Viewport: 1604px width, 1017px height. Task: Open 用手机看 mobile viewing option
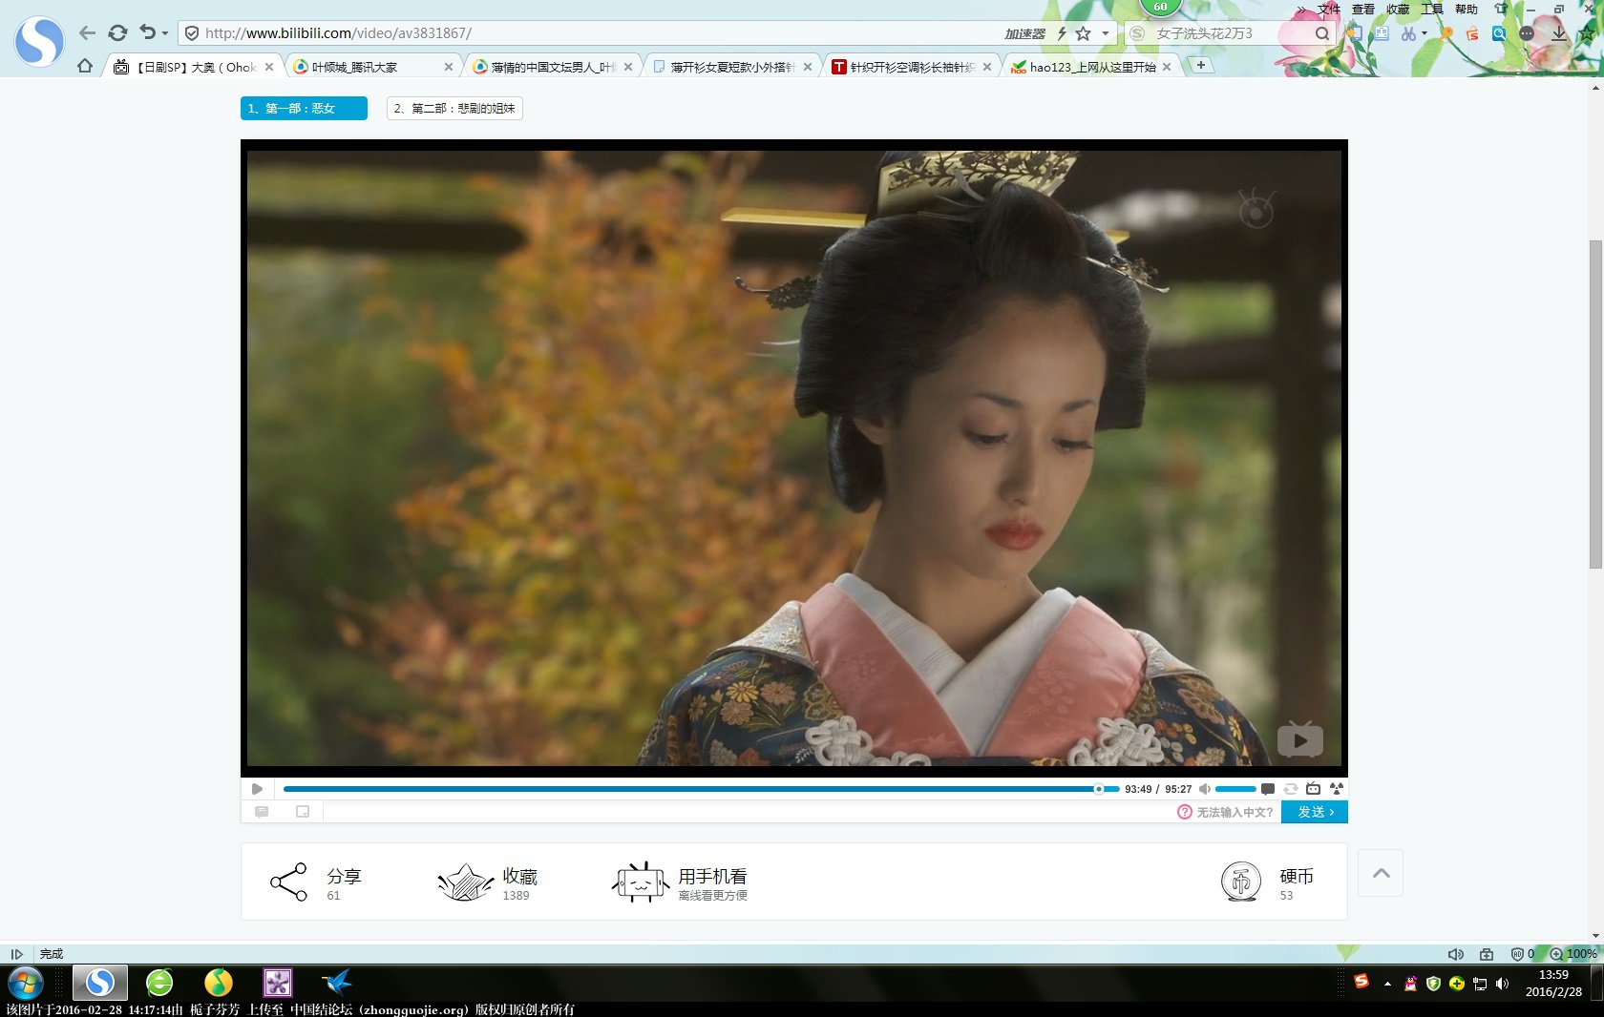point(680,882)
